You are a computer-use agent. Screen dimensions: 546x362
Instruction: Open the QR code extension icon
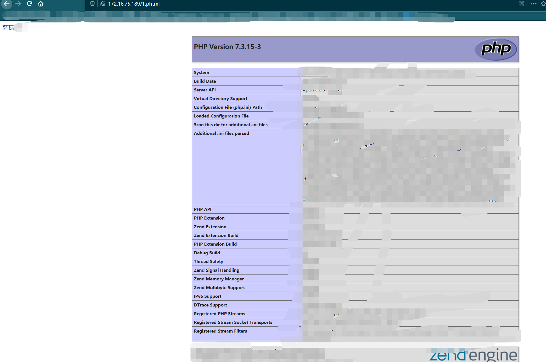click(521, 4)
